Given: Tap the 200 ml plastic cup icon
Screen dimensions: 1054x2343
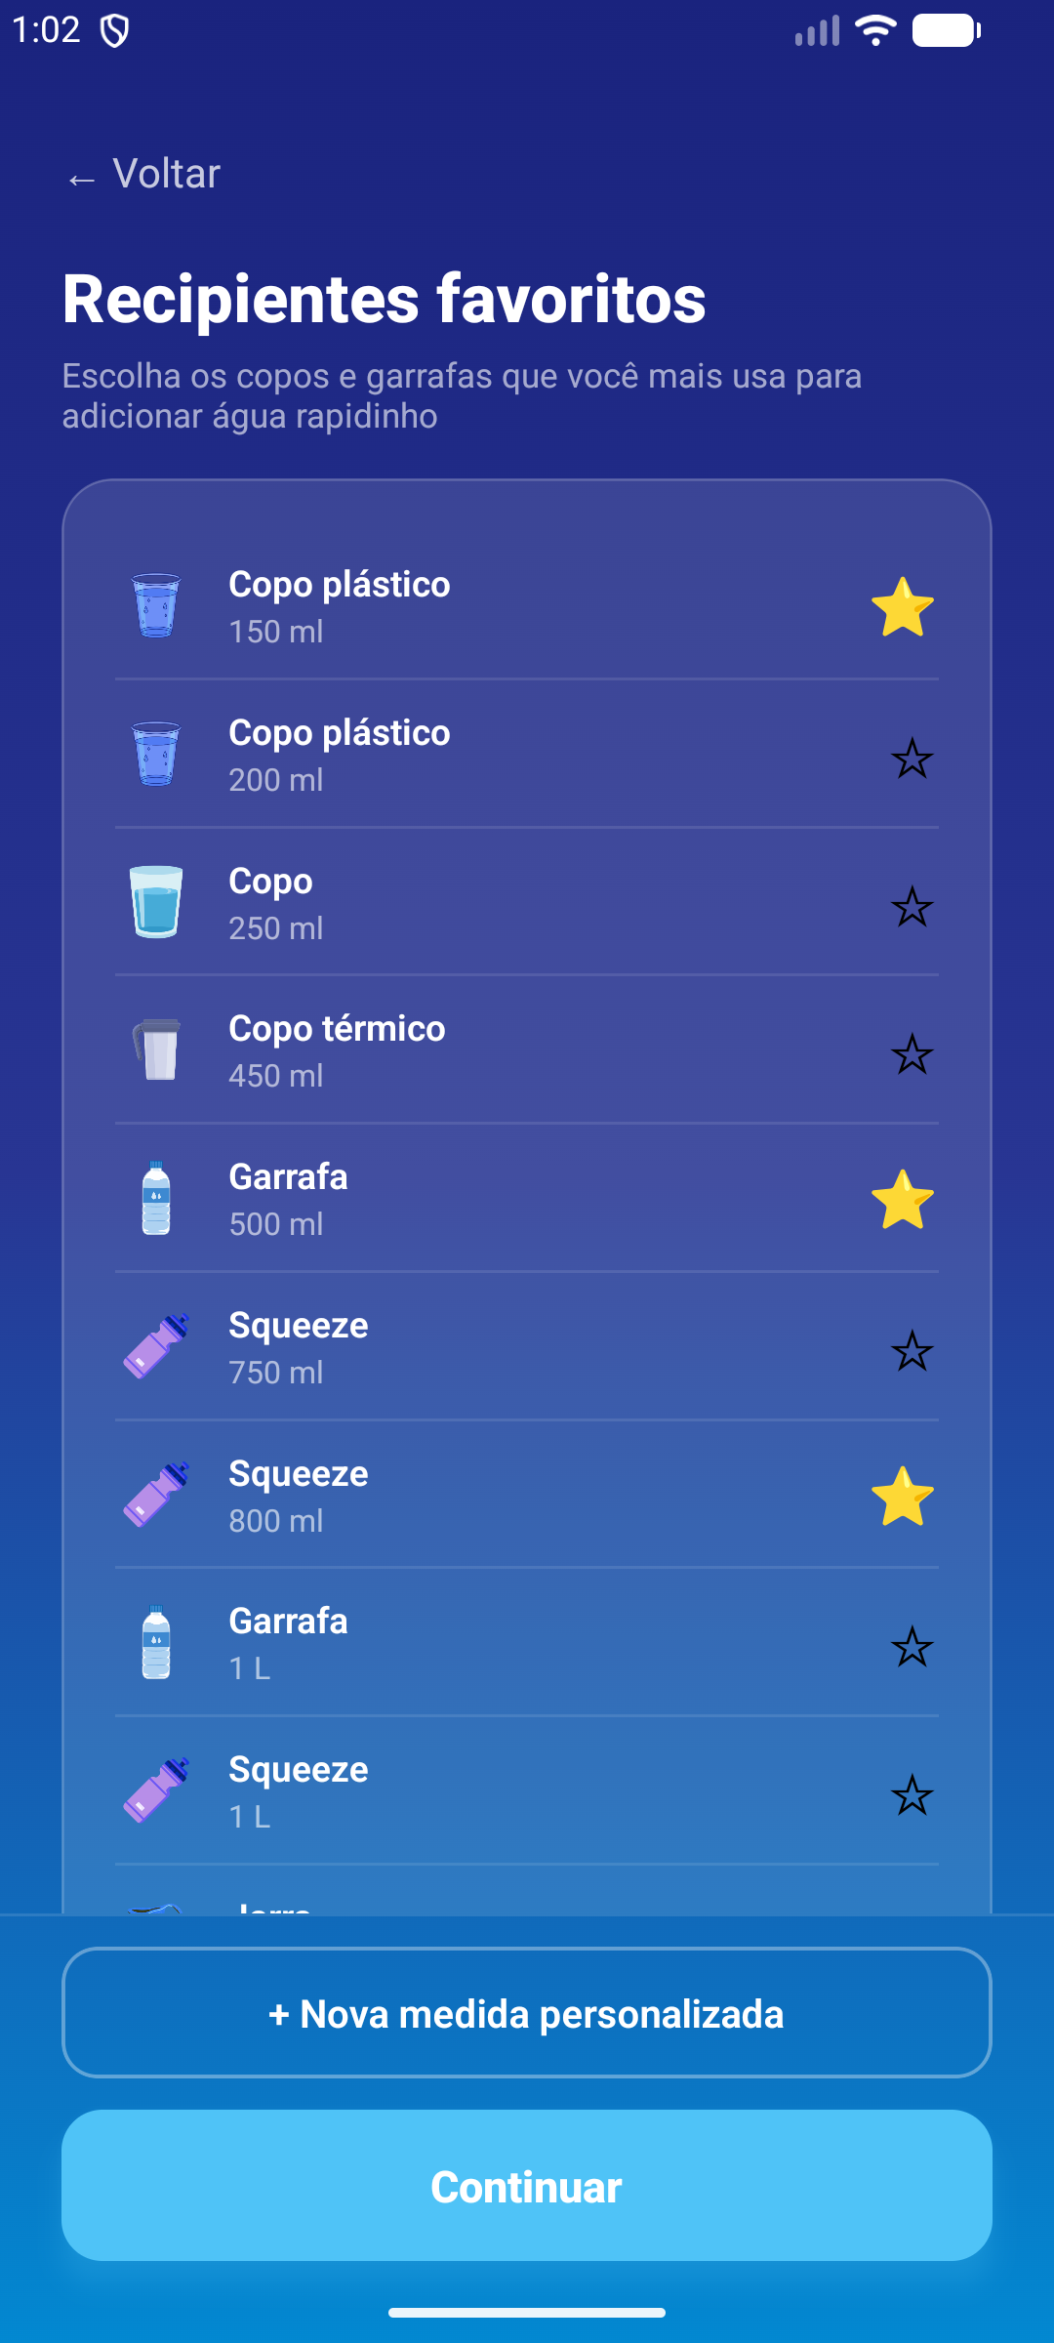Looking at the screenshot, I should click(x=156, y=755).
